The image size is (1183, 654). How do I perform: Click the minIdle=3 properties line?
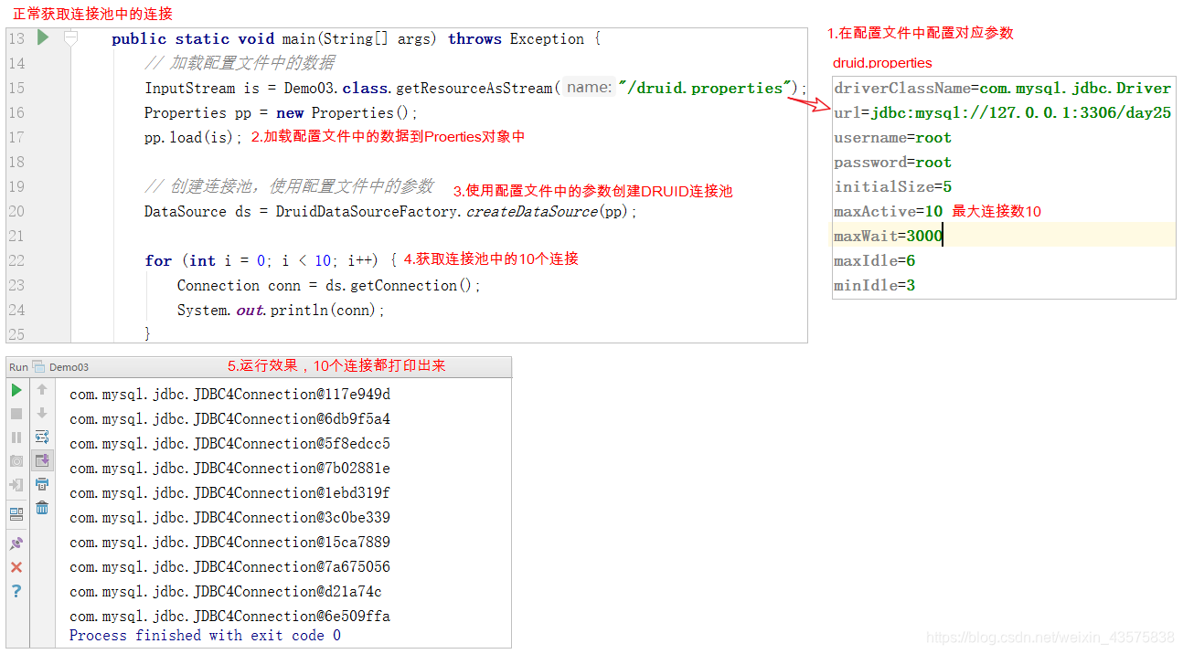click(x=874, y=286)
